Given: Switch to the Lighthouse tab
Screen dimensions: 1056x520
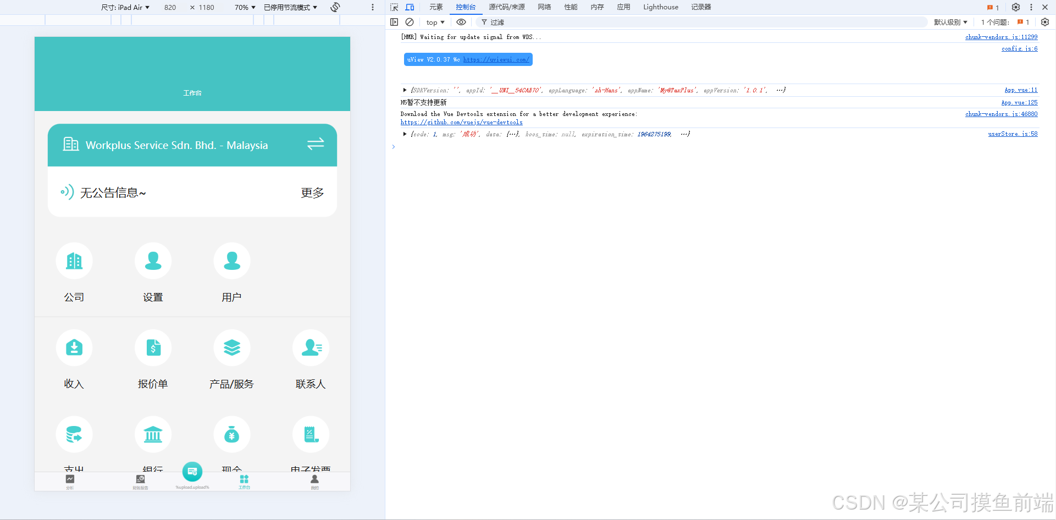Looking at the screenshot, I should click(661, 7).
